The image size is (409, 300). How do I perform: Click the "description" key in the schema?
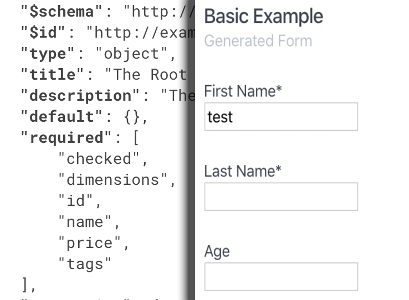pyautogui.click(x=80, y=96)
